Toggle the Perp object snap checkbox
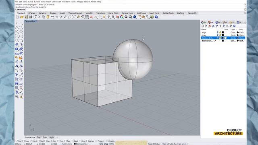This screenshot has height=145, width=258. (x=58, y=141)
